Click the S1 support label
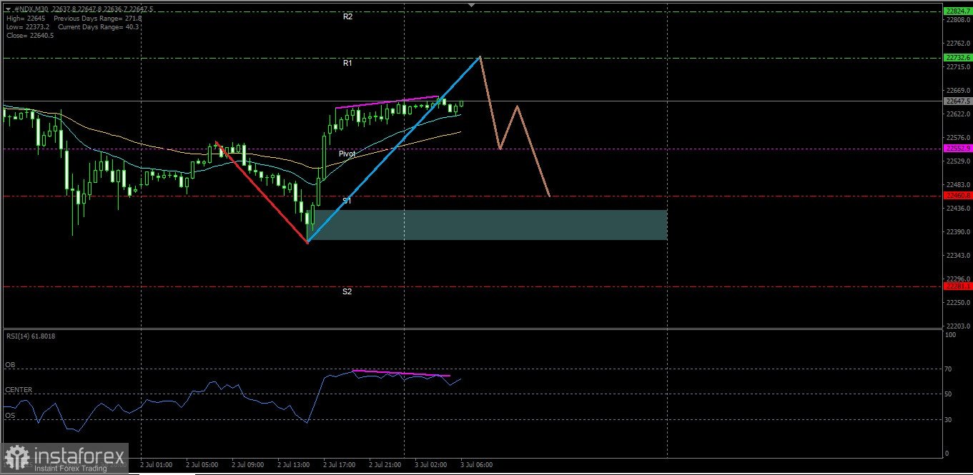 (x=347, y=201)
